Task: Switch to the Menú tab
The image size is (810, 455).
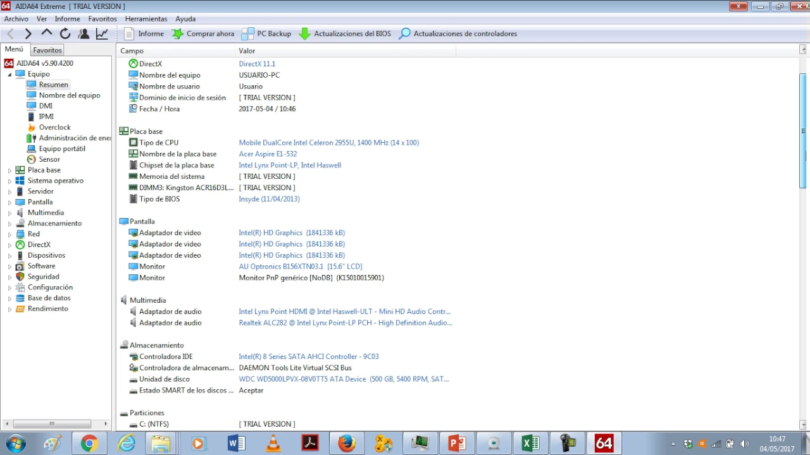Action: [x=14, y=49]
